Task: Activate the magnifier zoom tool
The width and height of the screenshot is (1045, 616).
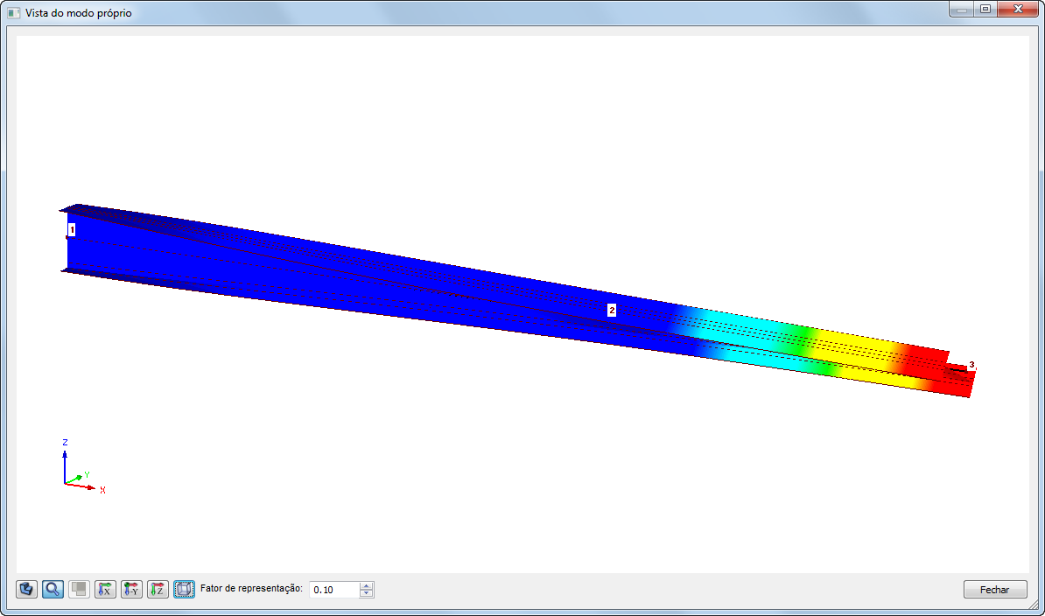Action: click(53, 590)
